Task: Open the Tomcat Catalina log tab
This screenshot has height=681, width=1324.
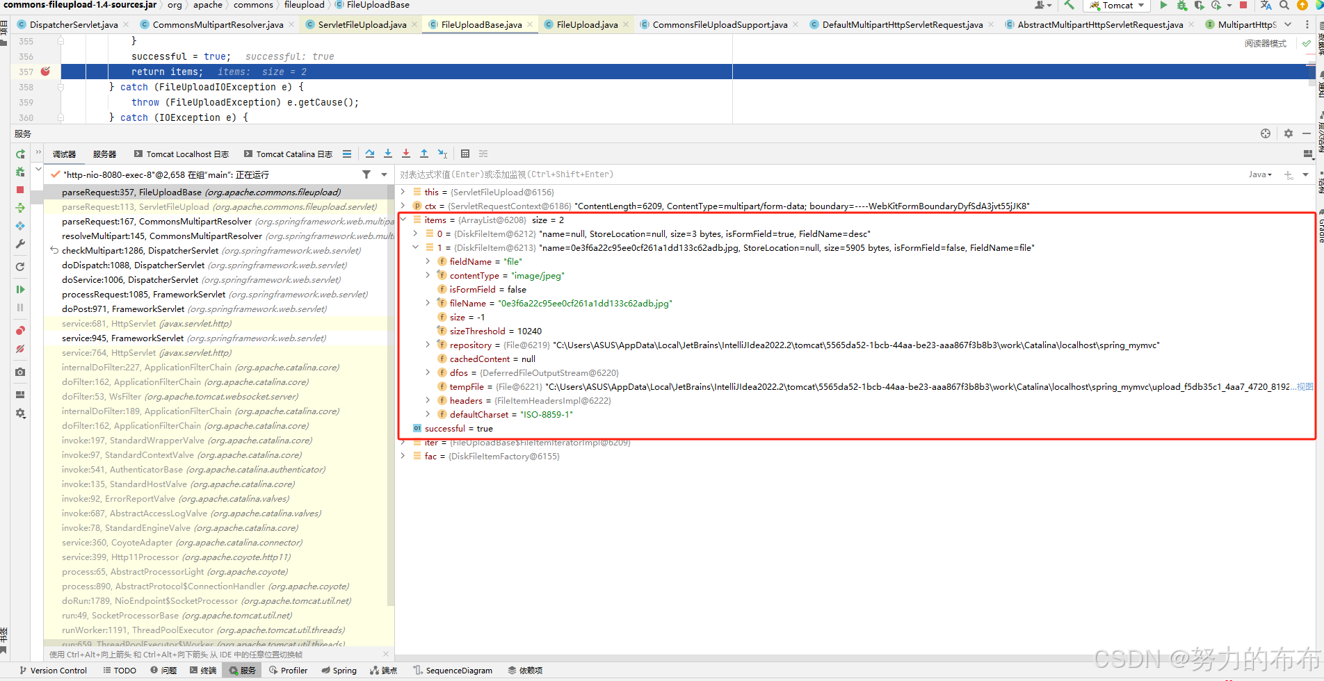Action: (288, 154)
